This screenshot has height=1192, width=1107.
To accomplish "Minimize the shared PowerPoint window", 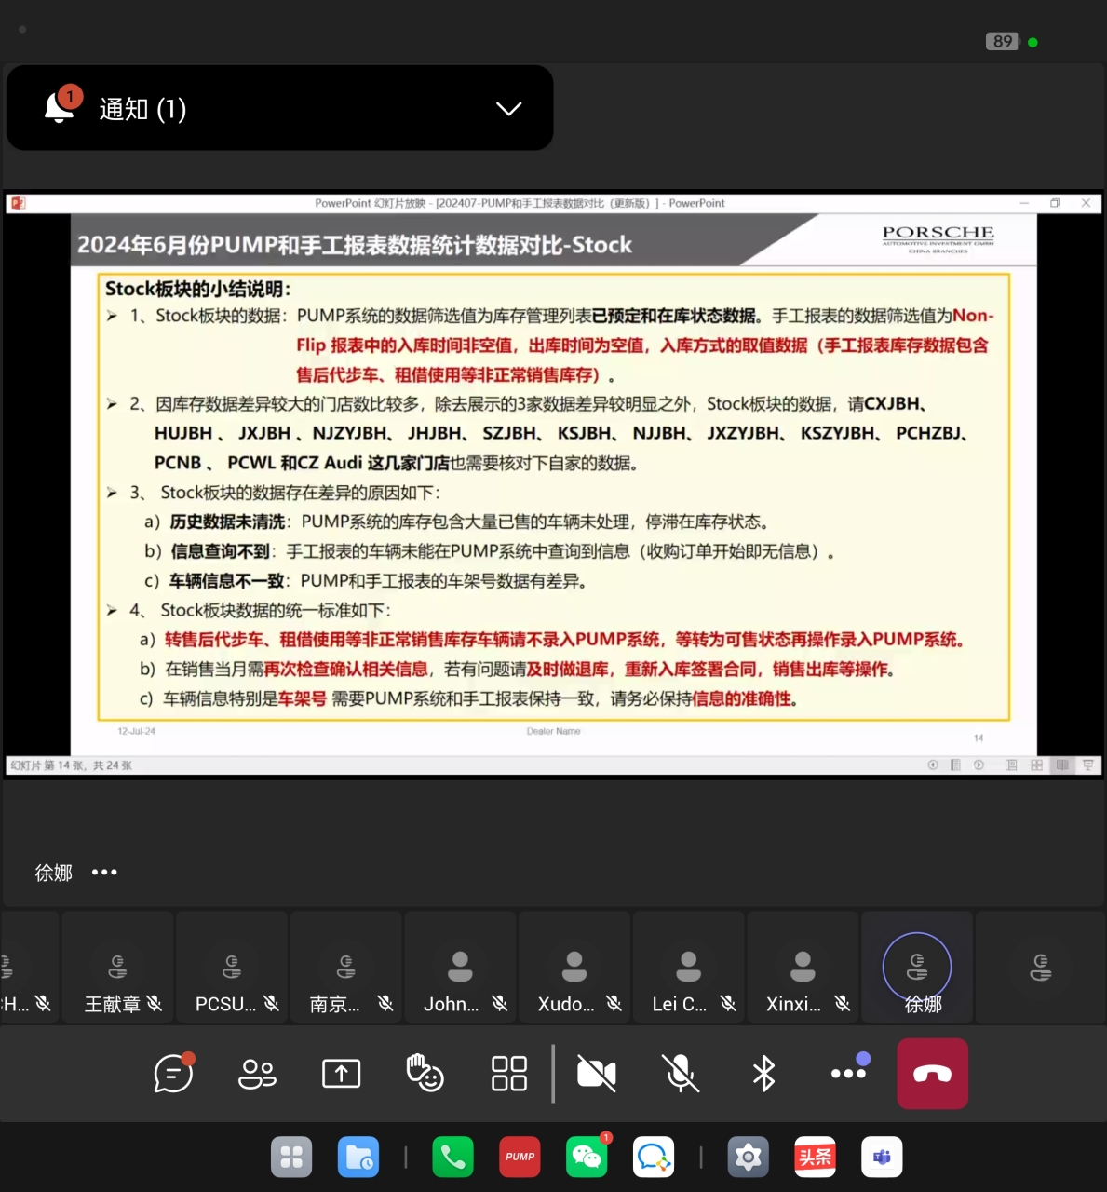I will 1024,203.
